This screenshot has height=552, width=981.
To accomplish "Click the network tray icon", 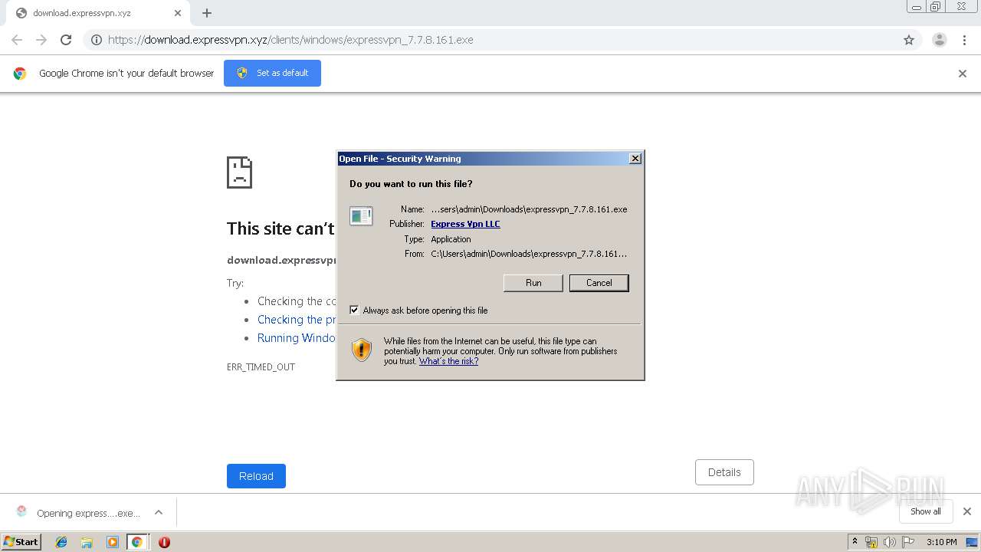I will 871,542.
